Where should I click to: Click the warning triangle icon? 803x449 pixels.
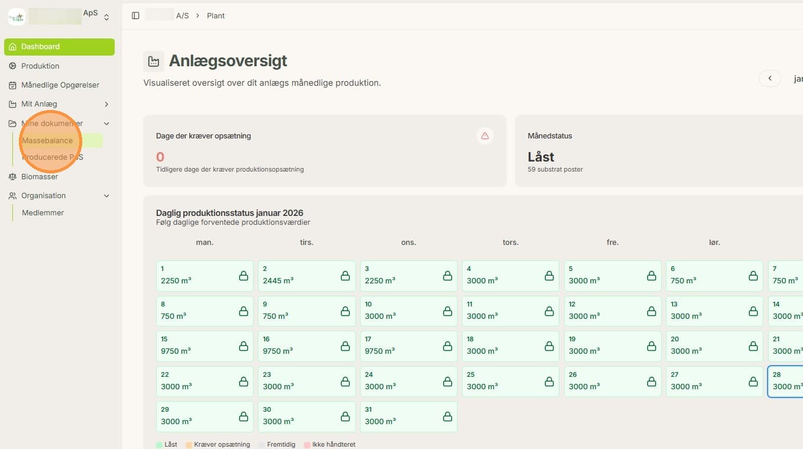[x=485, y=136]
